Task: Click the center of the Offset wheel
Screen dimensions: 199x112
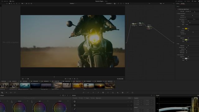Action: 60,109
